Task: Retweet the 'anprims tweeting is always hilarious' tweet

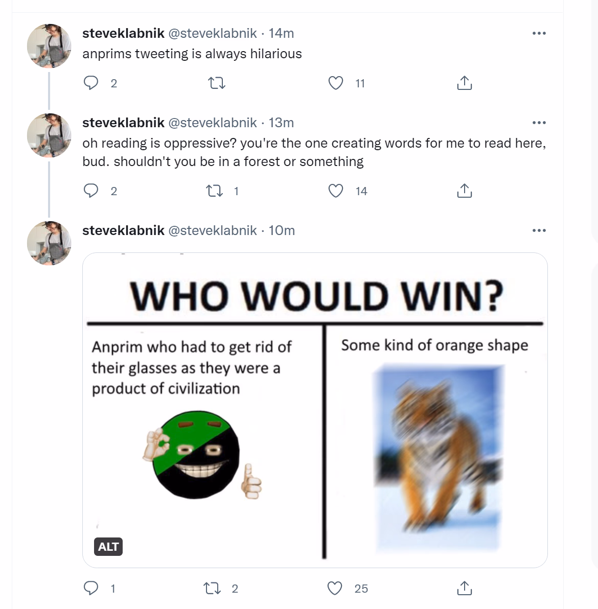Action: 217,83
